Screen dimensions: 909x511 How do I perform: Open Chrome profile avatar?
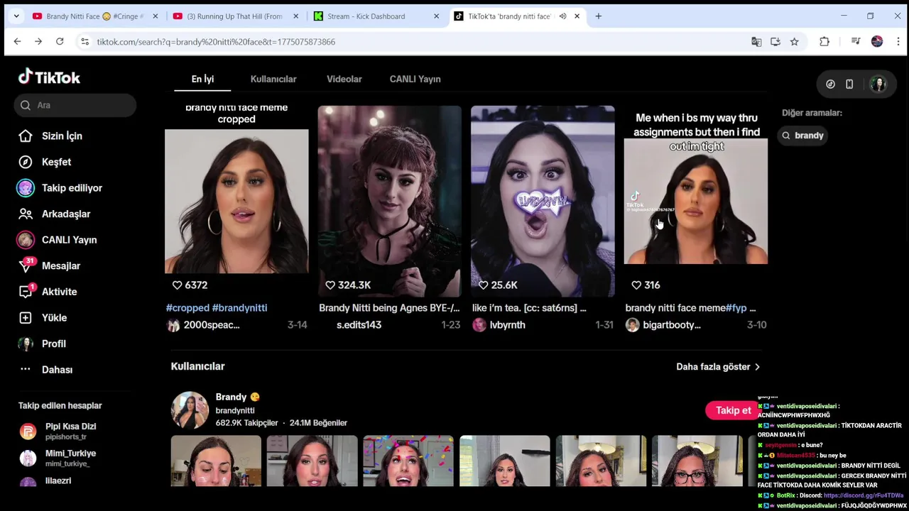877,42
